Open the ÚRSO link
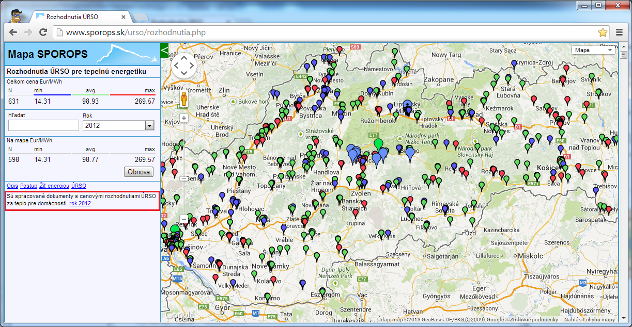632x327 pixels. [79, 186]
